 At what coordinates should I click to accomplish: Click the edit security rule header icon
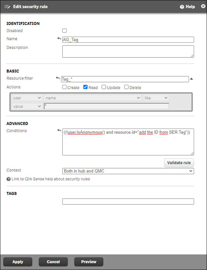pos(7,7)
